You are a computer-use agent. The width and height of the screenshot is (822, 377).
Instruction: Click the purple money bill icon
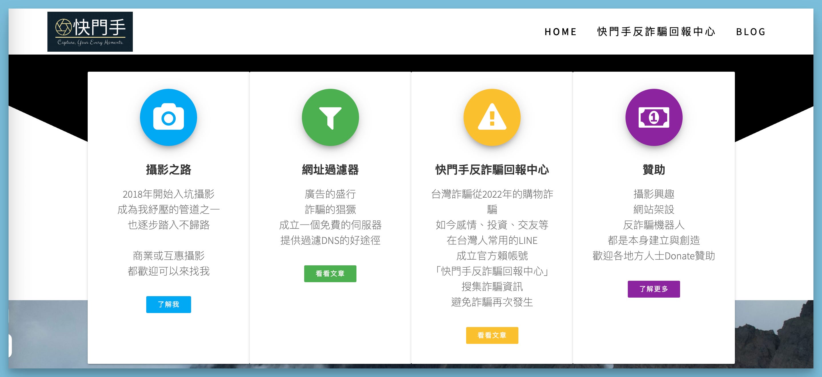pos(653,117)
